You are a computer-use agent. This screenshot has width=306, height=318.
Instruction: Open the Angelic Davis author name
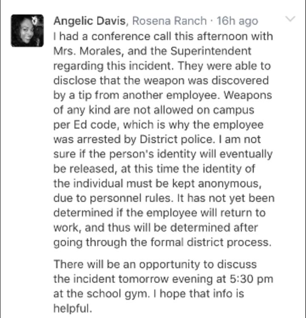[x=90, y=21]
